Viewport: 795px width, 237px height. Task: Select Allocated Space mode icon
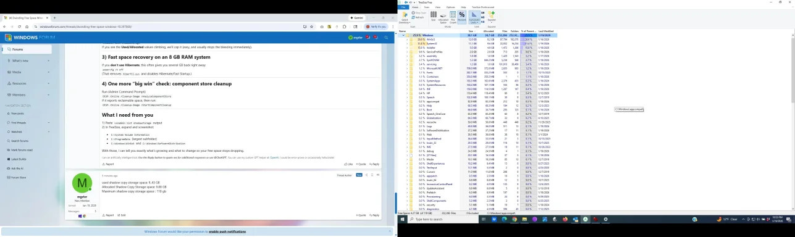click(443, 18)
